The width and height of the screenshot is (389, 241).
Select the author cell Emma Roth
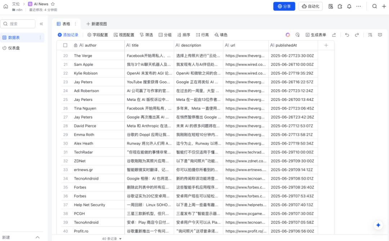point(97,134)
